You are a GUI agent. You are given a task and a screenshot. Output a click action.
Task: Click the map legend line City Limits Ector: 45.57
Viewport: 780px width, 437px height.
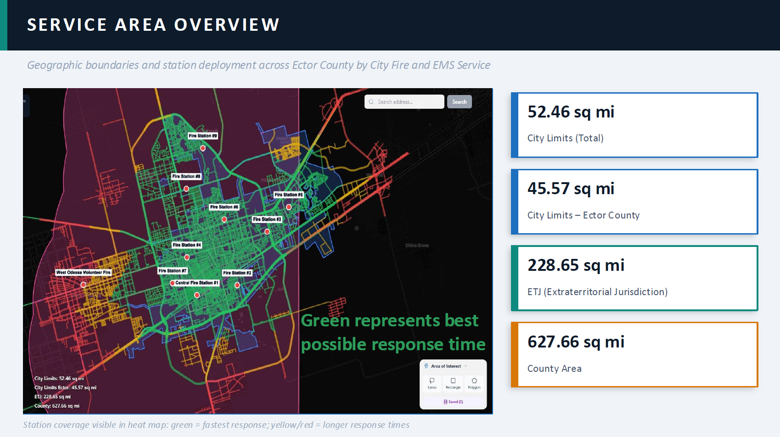click(66, 388)
